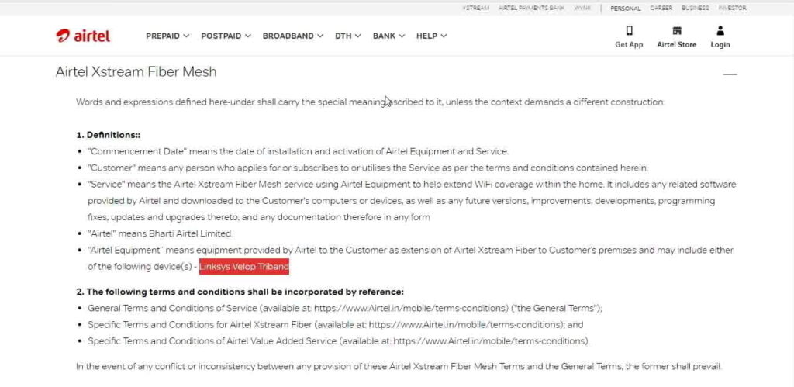Click the 'Airtel Equipment' definition bullet
The width and height of the screenshot is (794, 387).
coord(411,258)
